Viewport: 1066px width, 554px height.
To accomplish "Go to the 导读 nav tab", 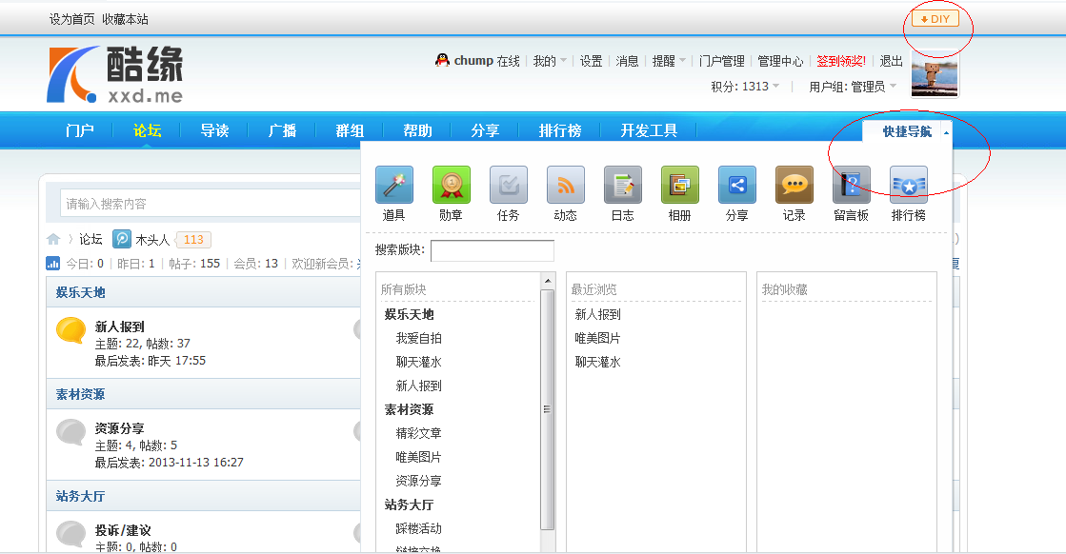I will 215,130.
